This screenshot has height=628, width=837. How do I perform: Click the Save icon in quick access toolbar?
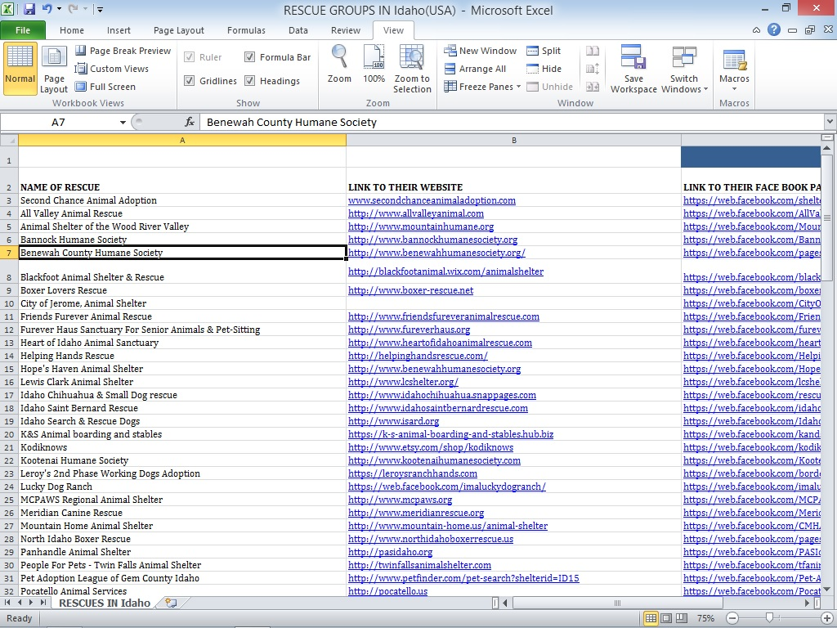tap(29, 9)
